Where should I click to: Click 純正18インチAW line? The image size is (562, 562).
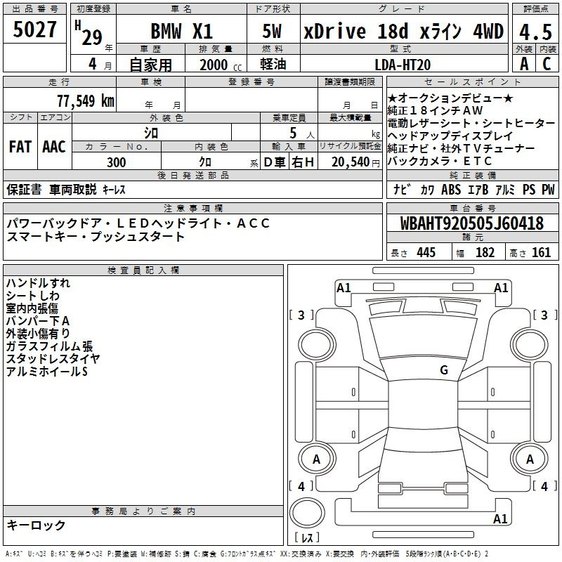435,110
